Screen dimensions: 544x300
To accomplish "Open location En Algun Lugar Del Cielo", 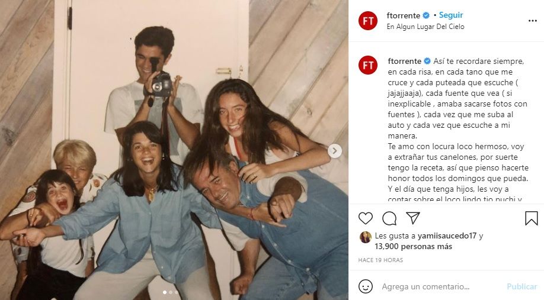I will [x=425, y=27].
